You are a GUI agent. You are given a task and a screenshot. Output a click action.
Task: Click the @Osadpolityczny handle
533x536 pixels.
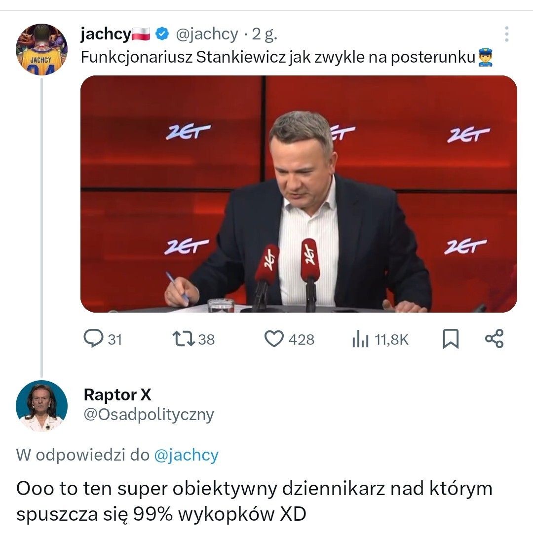click(x=149, y=415)
